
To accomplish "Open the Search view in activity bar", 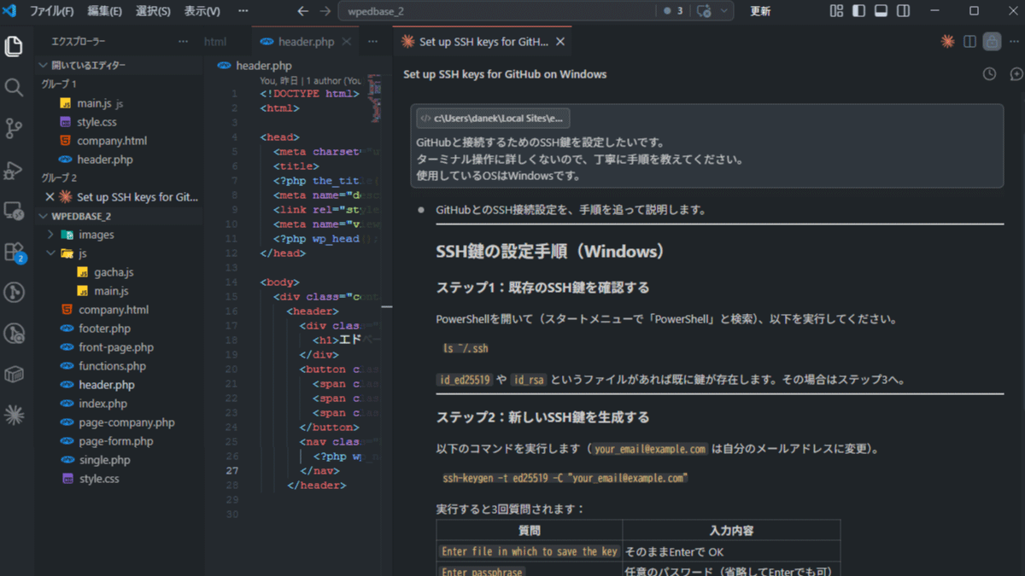I will pos(14,87).
